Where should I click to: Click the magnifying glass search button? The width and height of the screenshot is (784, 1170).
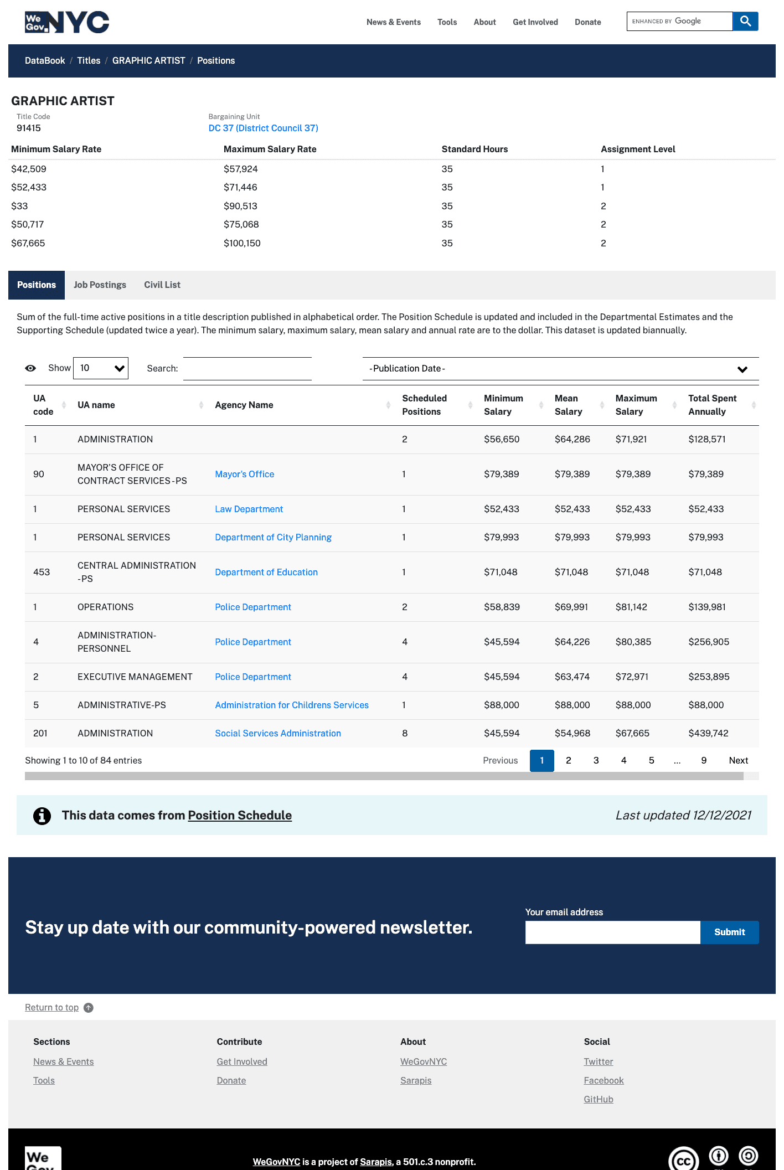click(x=745, y=22)
